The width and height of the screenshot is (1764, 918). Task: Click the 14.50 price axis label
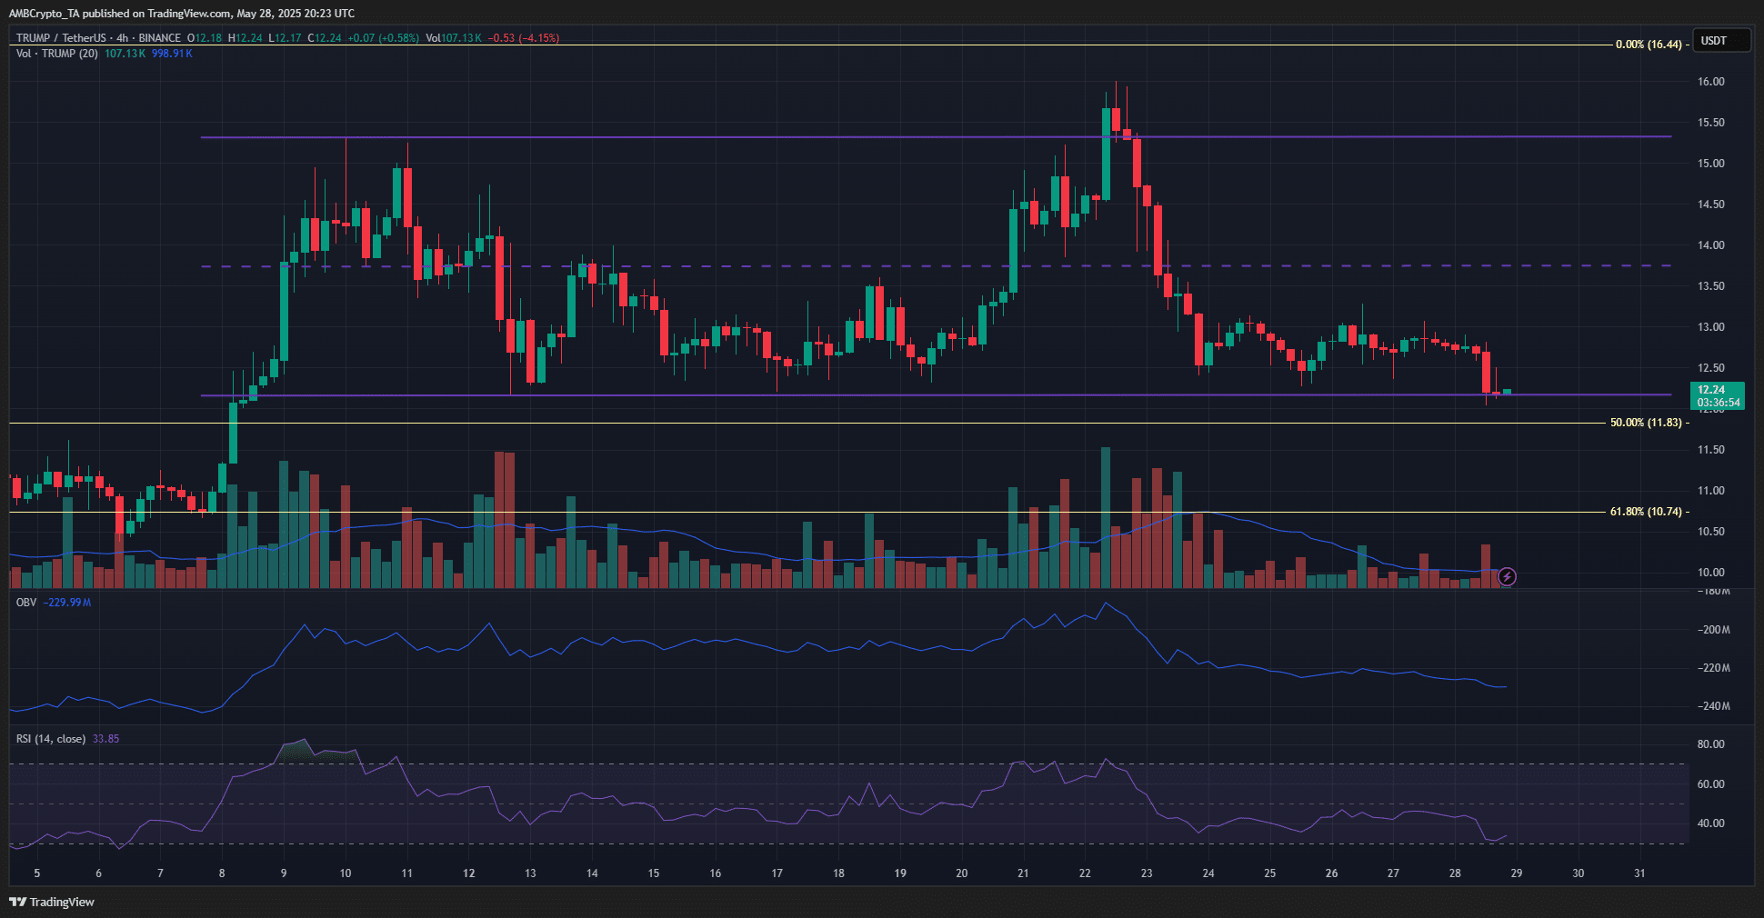pyautogui.click(x=1711, y=205)
